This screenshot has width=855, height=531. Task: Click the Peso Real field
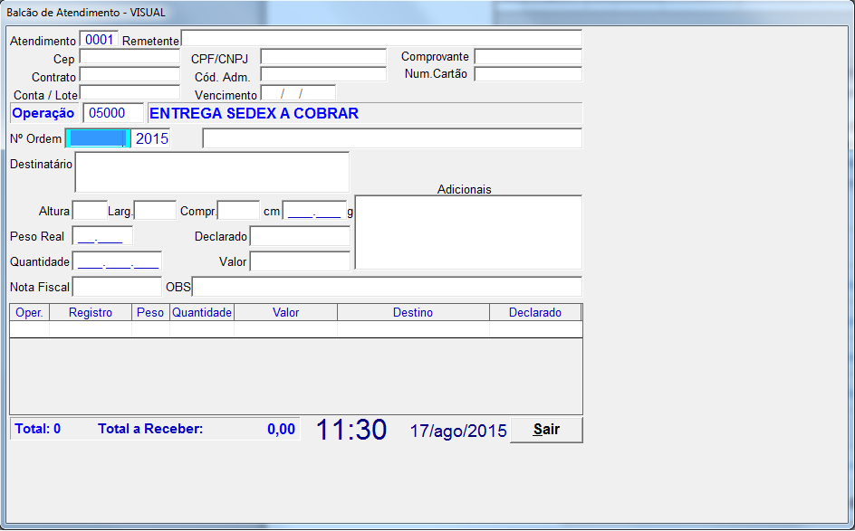pos(102,236)
